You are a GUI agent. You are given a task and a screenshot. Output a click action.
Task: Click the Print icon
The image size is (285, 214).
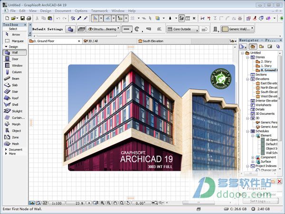(28, 18)
